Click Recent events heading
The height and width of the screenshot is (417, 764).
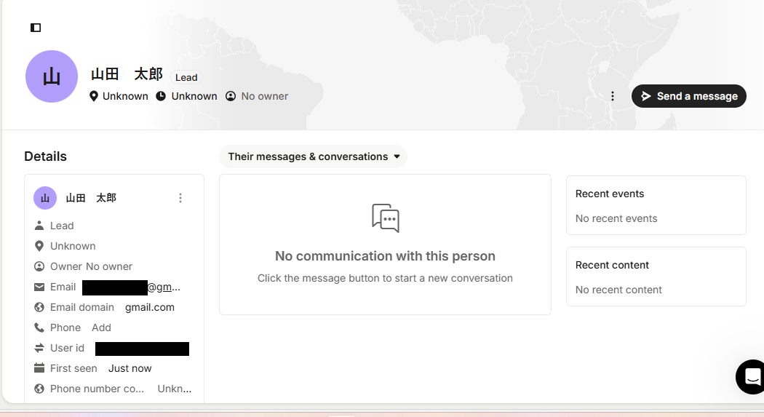pyautogui.click(x=610, y=194)
